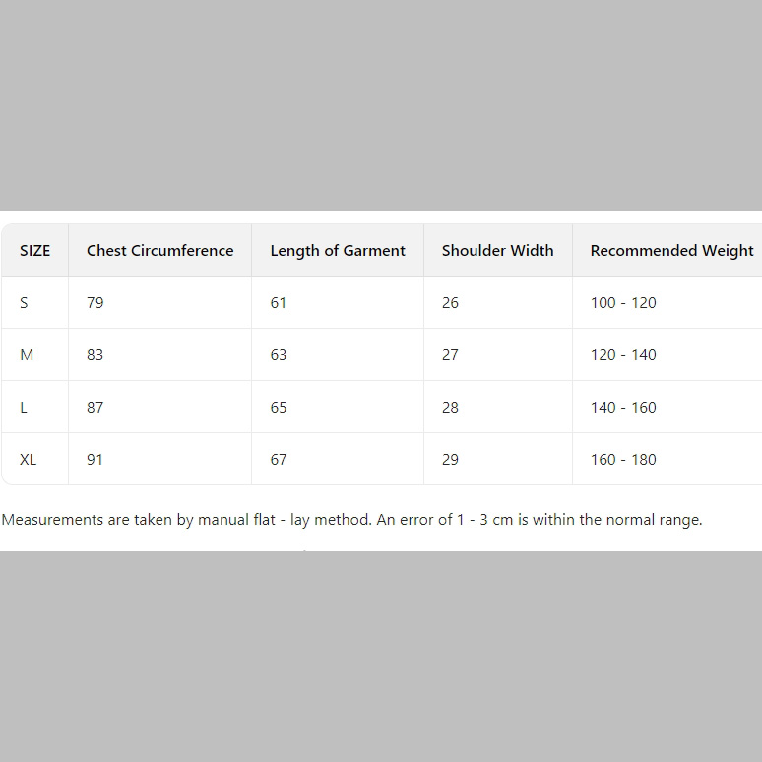Select the L size row label
Viewport: 762px width, 762px height.
pos(24,408)
